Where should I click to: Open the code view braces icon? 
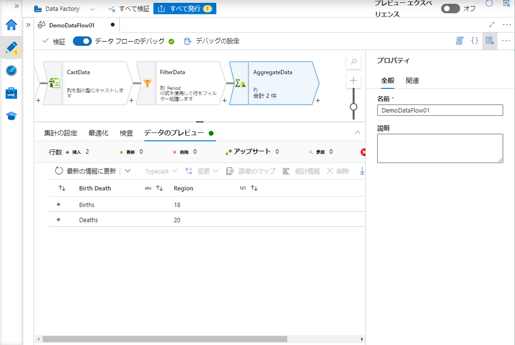pos(475,41)
